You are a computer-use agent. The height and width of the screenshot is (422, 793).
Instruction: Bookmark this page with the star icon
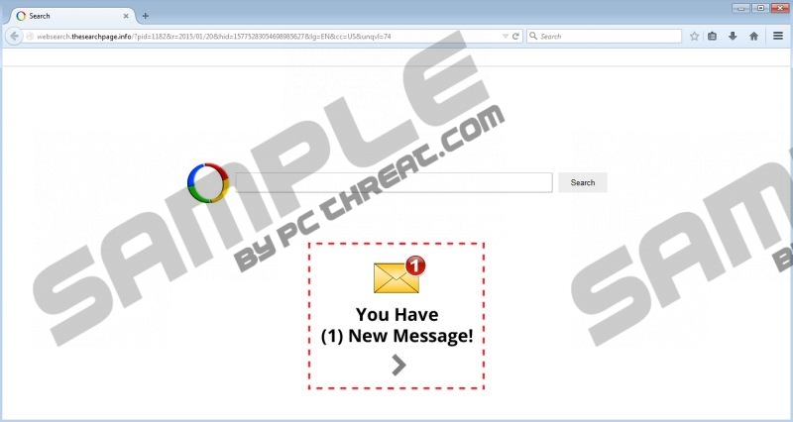click(694, 36)
